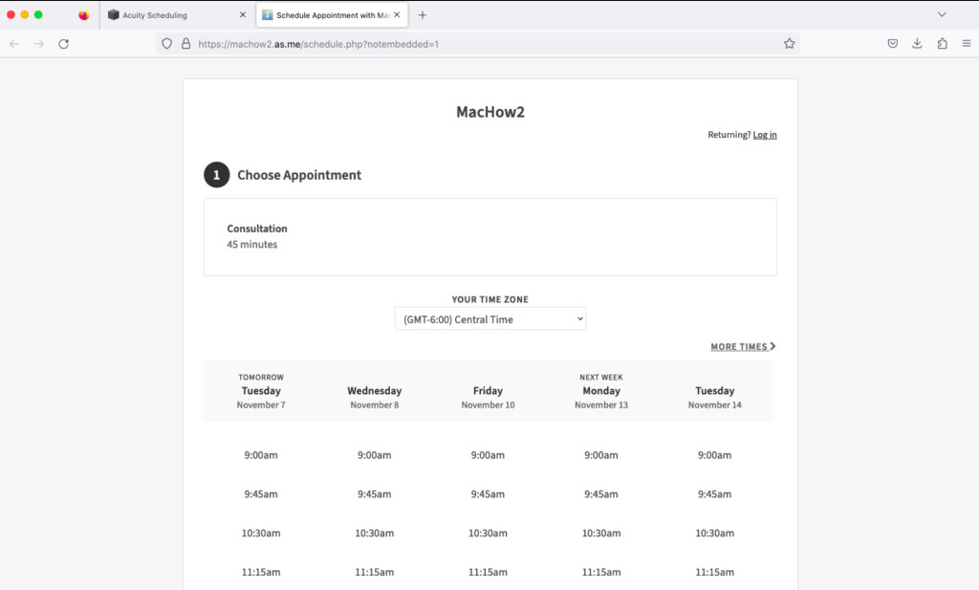Click the site security padlock icon
The image size is (979, 590).
click(x=185, y=43)
